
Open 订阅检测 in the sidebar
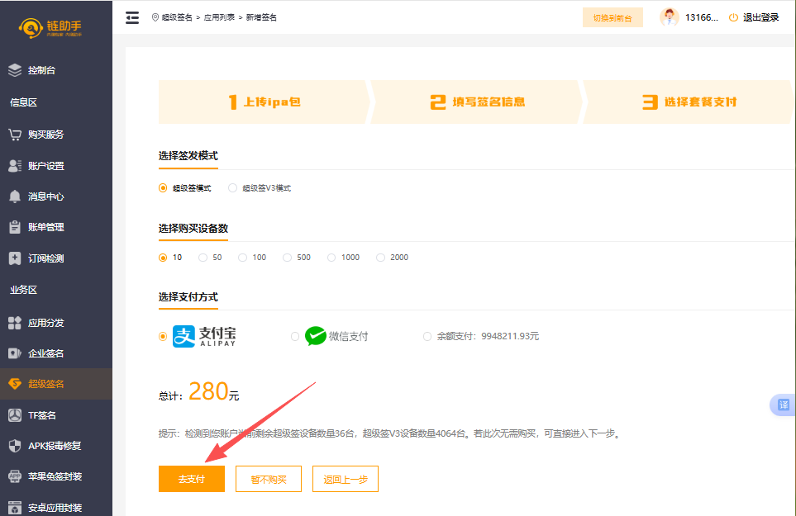45,258
